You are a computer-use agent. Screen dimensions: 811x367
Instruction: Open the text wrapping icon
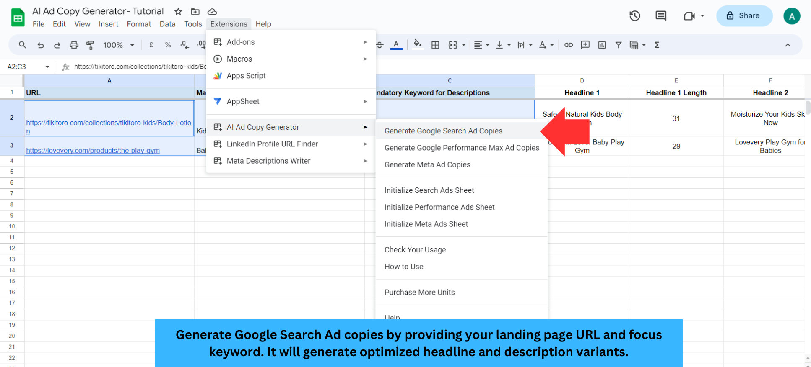click(x=521, y=45)
